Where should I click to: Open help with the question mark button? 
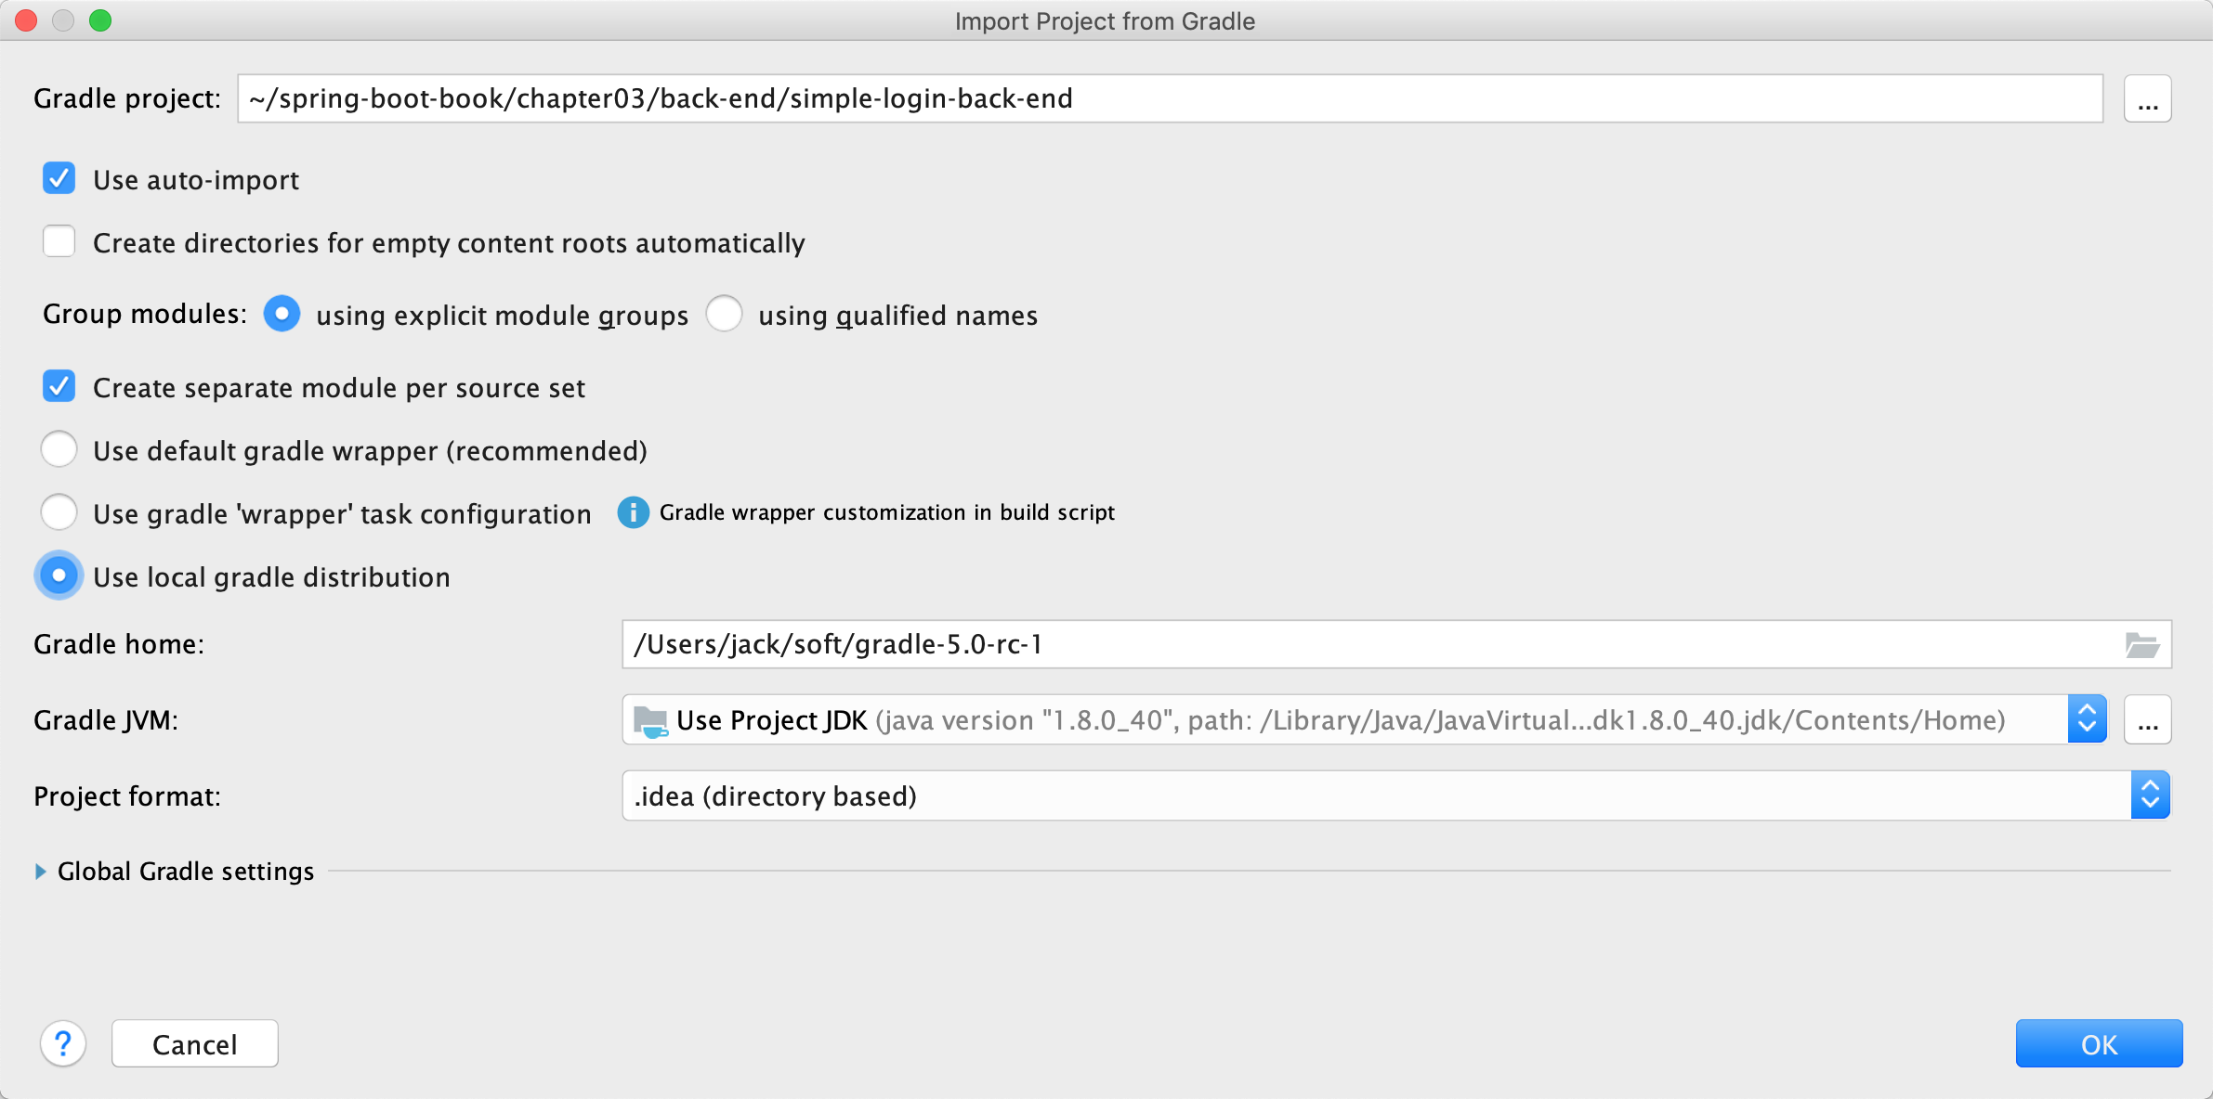click(63, 1044)
